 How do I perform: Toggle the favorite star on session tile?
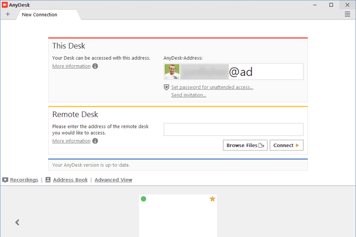tap(212, 199)
